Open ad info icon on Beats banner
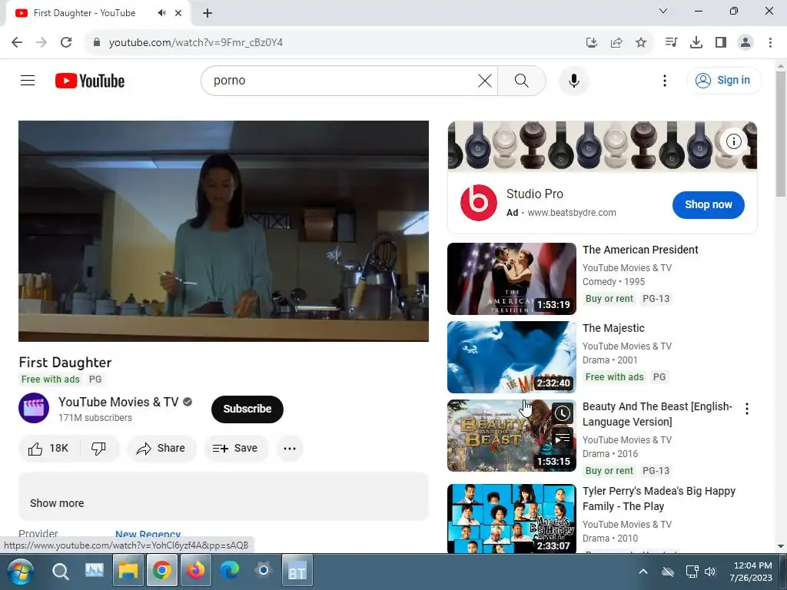The height and width of the screenshot is (590, 787). [733, 141]
